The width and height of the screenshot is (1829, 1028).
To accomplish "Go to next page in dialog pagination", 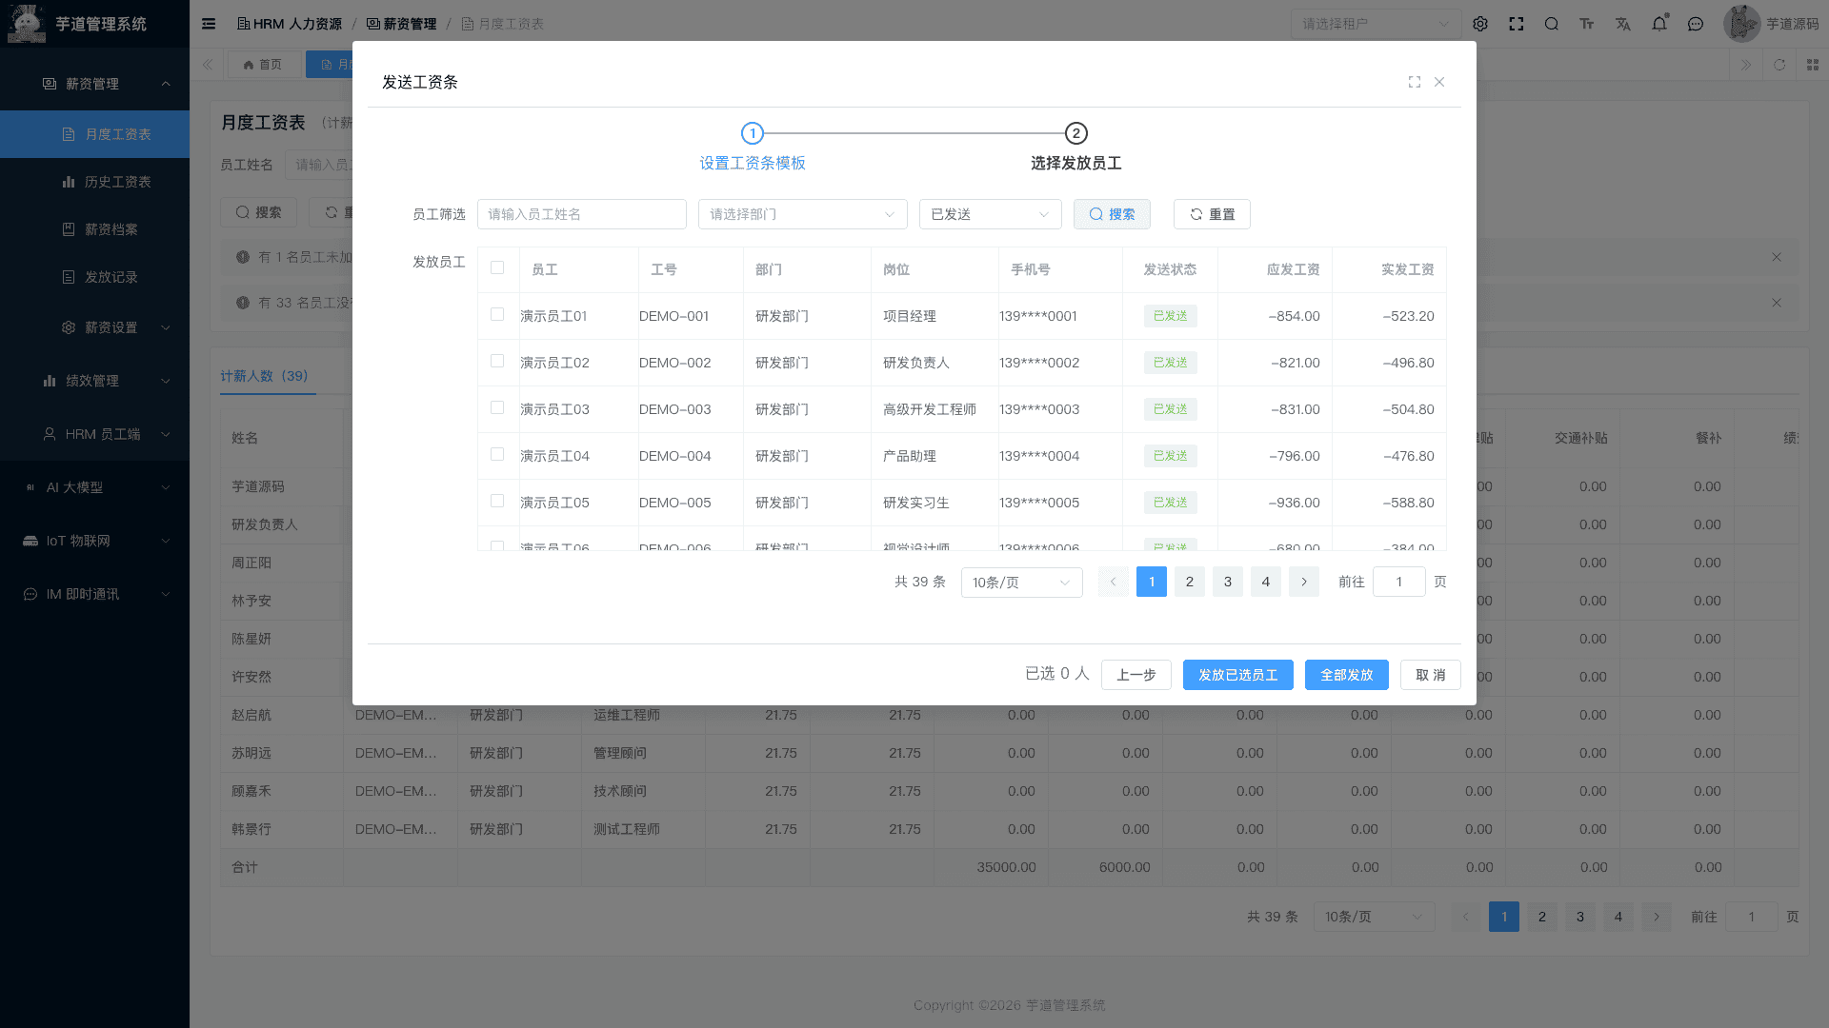I will coord(1304,582).
